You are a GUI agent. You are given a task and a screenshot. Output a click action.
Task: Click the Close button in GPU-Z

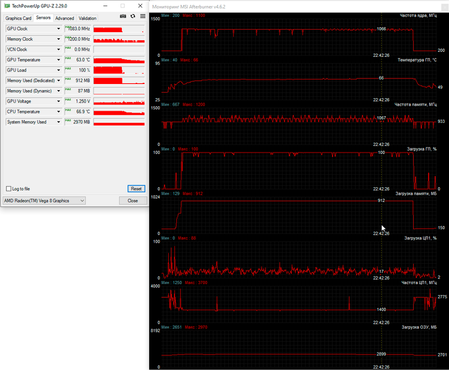[x=132, y=201]
